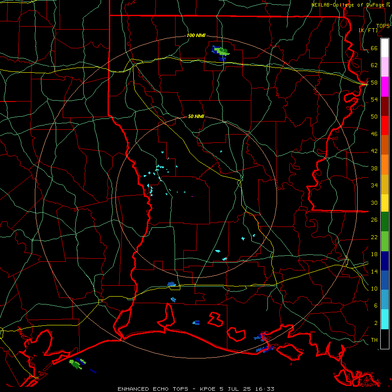Click the "100 NMI" range ring label
This screenshot has width=392, height=392.
pyautogui.click(x=196, y=35)
